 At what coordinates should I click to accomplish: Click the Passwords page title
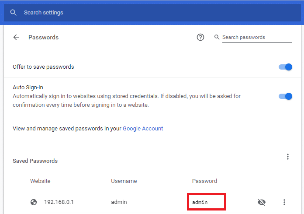[43, 37]
